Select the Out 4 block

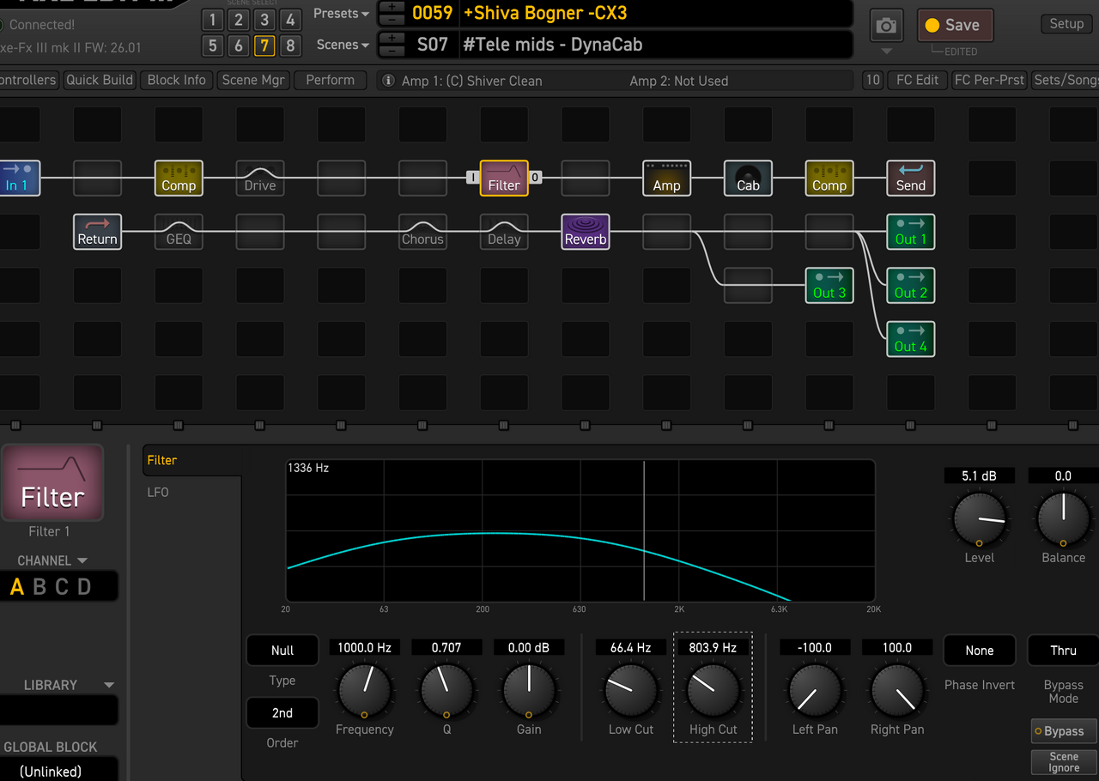[x=911, y=339]
